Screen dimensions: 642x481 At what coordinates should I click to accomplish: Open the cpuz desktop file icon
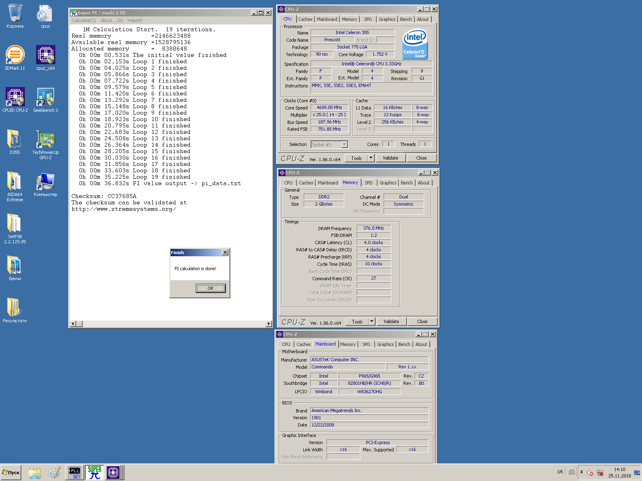(45, 16)
